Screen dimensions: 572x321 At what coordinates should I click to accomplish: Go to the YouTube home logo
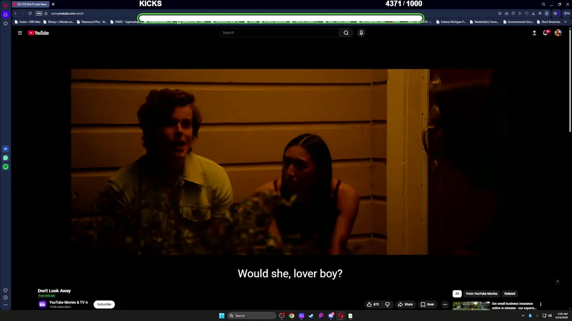(x=38, y=33)
